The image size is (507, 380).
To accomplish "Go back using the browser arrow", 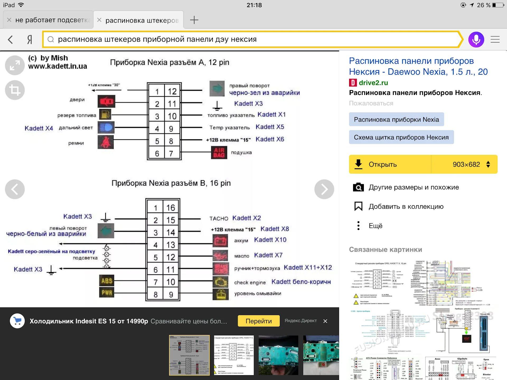I will tap(10, 40).
